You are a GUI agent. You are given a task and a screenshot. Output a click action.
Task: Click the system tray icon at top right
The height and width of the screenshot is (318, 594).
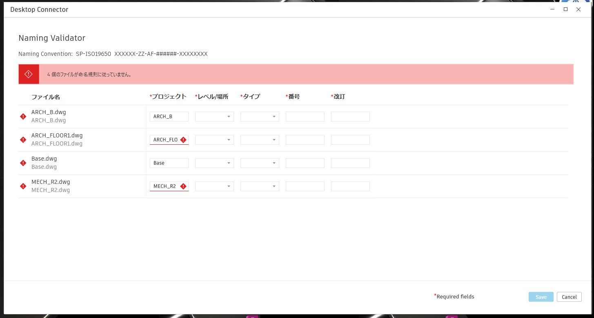click(x=578, y=2)
